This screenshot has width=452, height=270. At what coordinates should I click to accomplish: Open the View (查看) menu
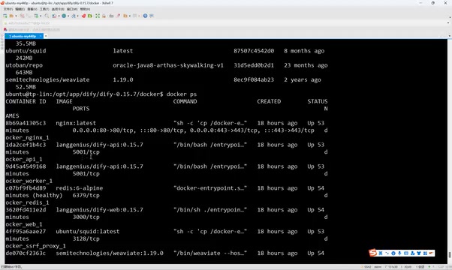[32, 9]
